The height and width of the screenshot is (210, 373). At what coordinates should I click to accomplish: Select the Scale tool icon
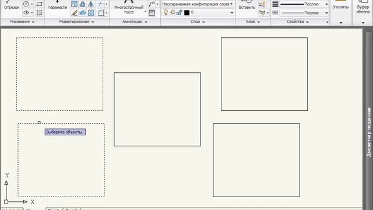click(x=74, y=4)
